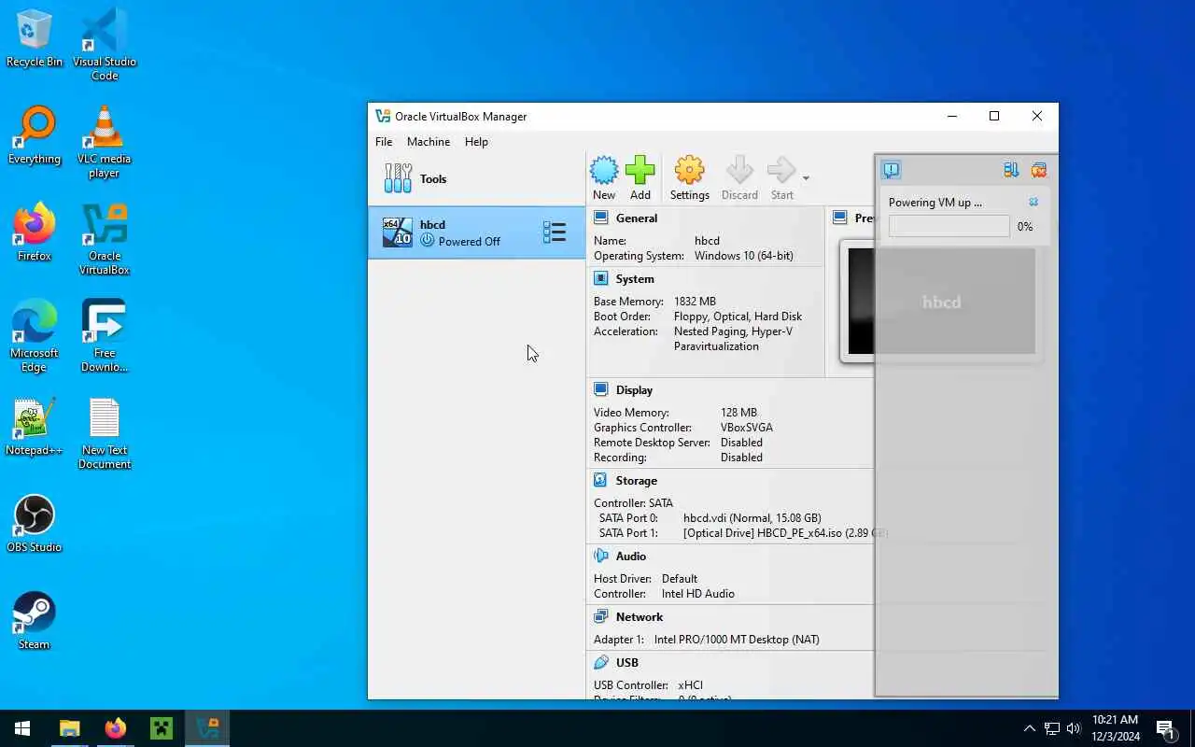The height and width of the screenshot is (747, 1195).
Task: Select OBS Studio desktop icon
Action: pos(35,525)
